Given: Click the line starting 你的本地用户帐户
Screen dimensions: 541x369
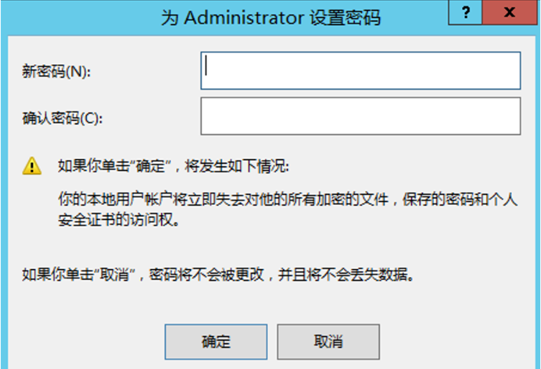Looking at the screenshot, I should tap(137, 198).
